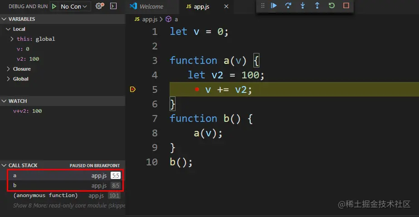Select watch expression v+v2: 100
This screenshot has width=419, height=217.
coord(28,111)
